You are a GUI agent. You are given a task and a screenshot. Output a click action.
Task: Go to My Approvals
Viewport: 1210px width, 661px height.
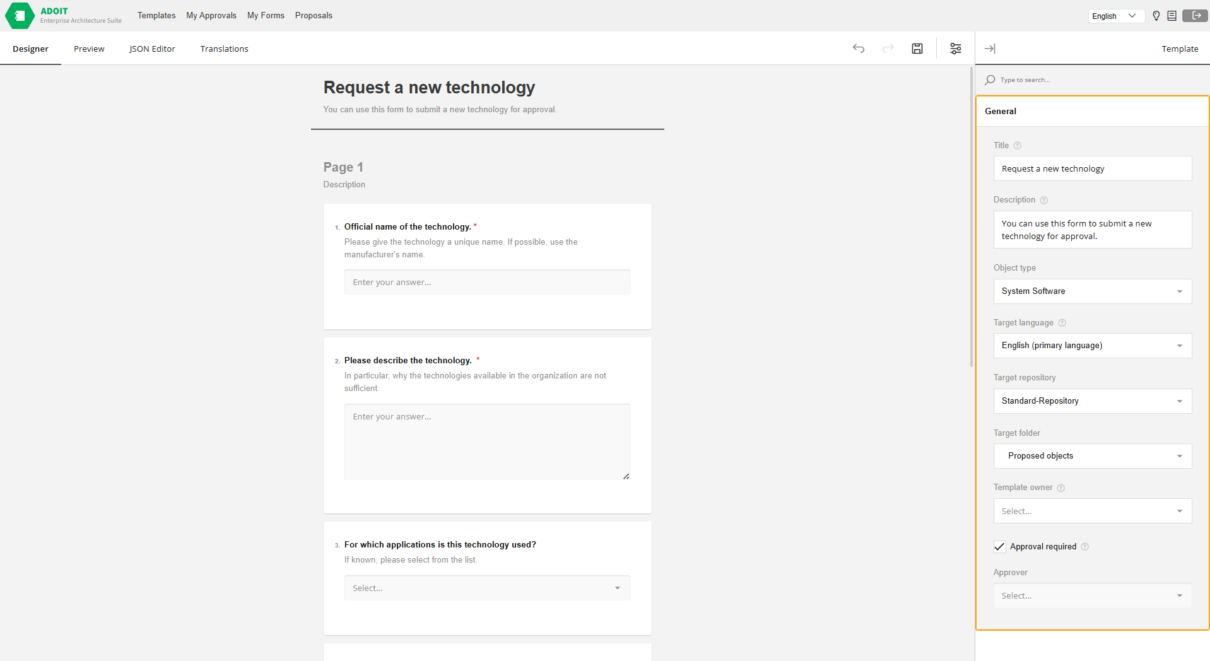tap(211, 16)
